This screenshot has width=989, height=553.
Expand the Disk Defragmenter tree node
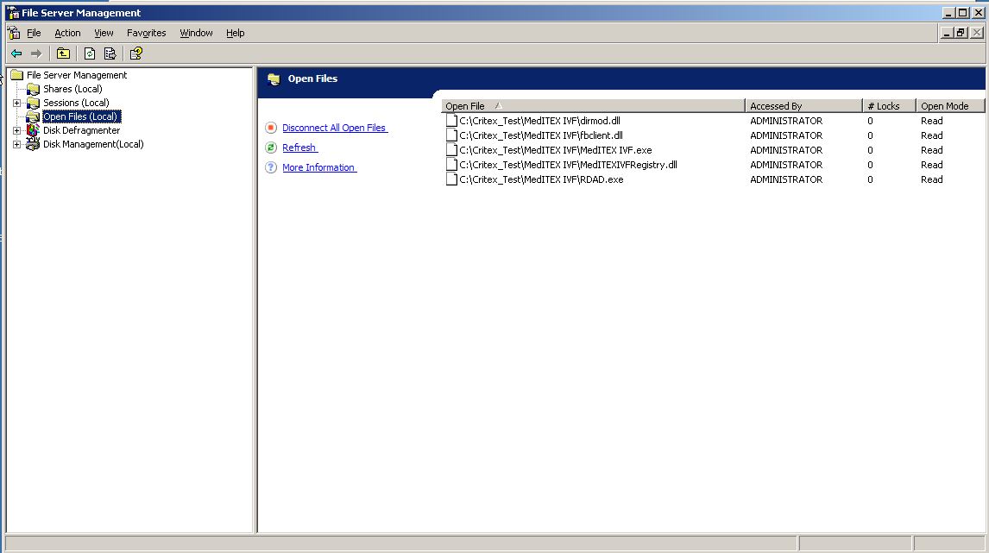(x=17, y=130)
